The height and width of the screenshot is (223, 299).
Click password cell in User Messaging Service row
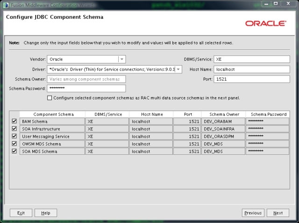(268, 136)
